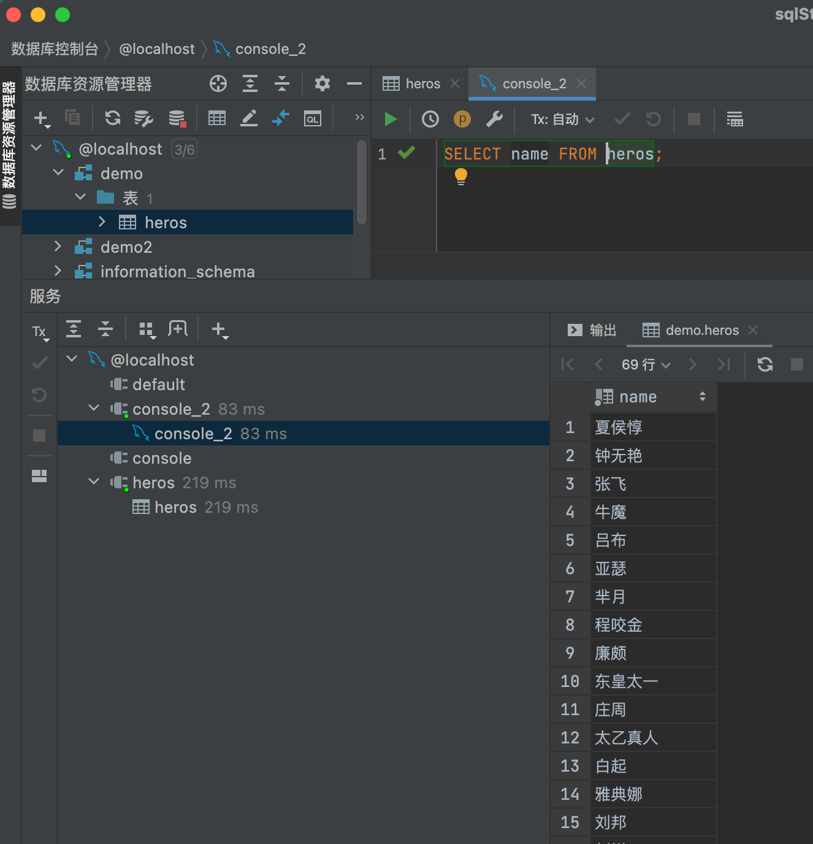The height and width of the screenshot is (844, 813).
Task: Open table editor icon in explorer toolbar
Action: click(217, 118)
